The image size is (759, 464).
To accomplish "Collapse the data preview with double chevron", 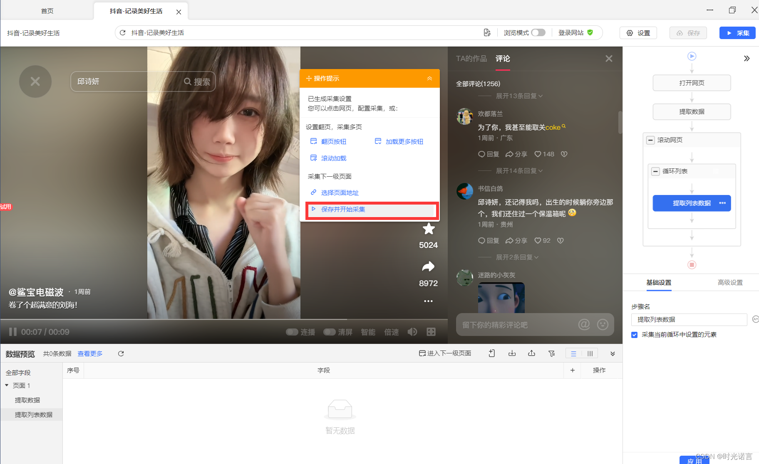I will click(x=613, y=353).
